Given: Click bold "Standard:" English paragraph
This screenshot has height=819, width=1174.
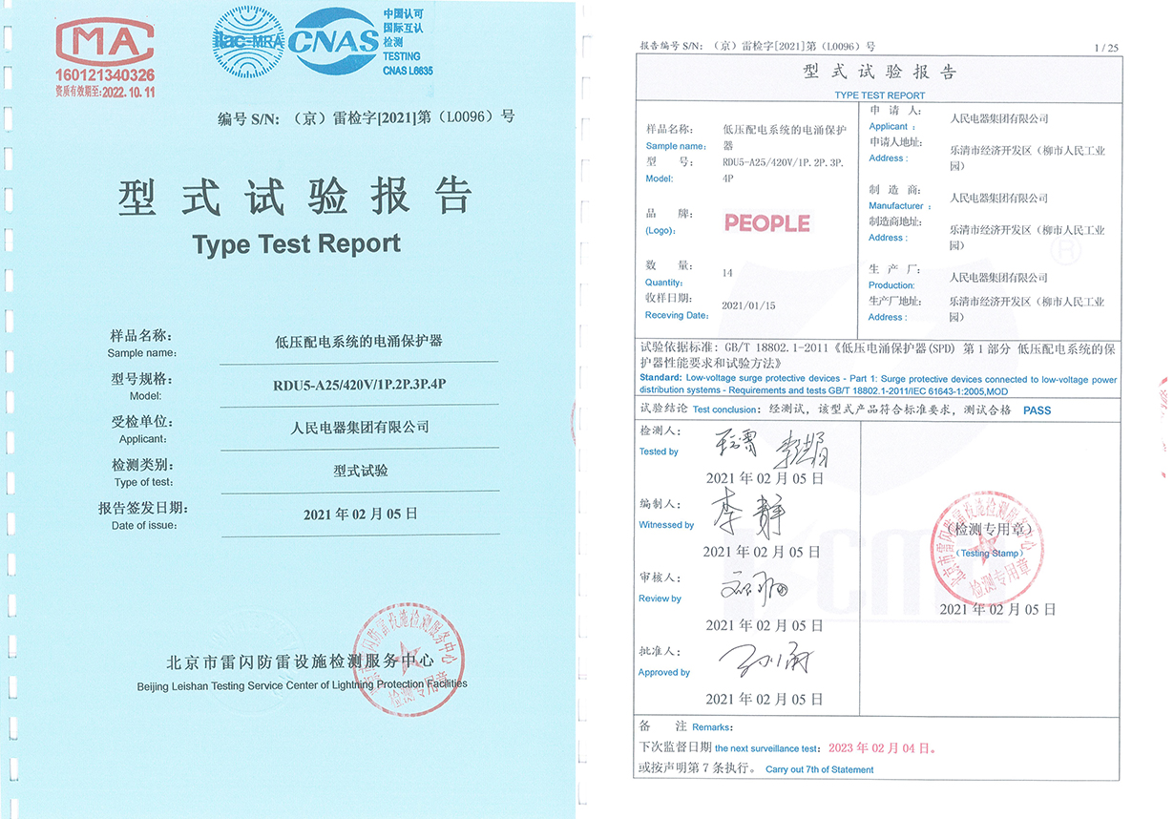Looking at the screenshot, I should click(x=878, y=385).
